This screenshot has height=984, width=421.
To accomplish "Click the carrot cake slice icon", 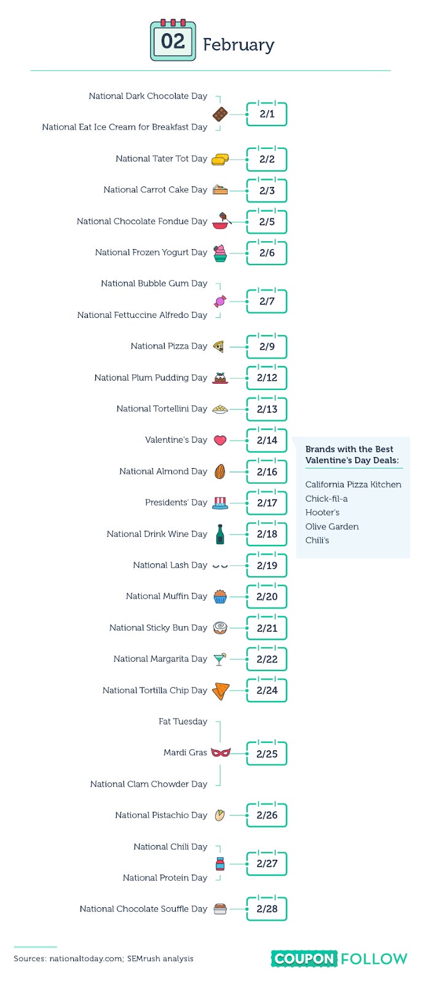I will pyautogui.click(x=220, y=190).
